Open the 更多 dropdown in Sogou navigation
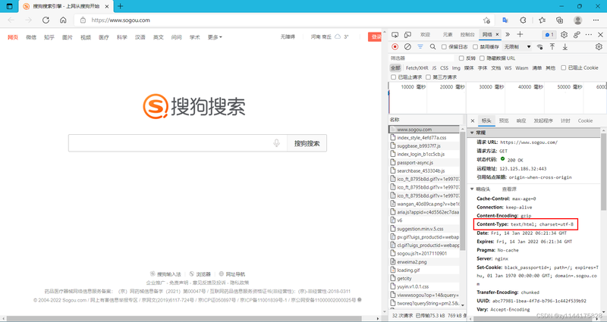 [x=215, y=37]
